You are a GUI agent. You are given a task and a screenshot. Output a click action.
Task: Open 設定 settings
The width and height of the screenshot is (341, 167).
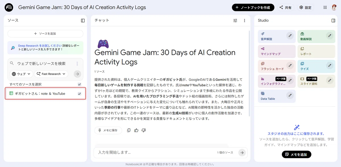(x=305, y=8)
